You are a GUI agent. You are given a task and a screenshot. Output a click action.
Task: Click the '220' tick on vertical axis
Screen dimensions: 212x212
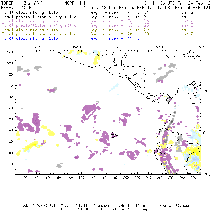pyautogui.click(x=10, y=52)
